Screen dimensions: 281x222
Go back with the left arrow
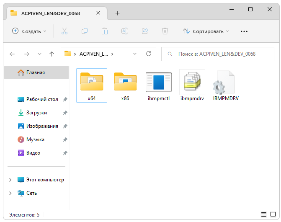(12, 54)
